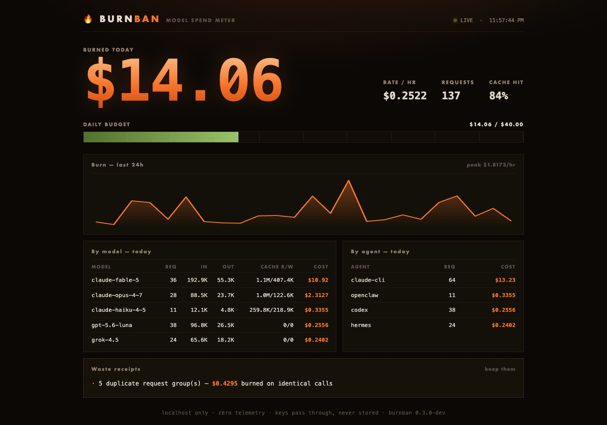This screenshot has height=425, width=607.
Task: Select the gpt-5.6-luna model row
Action: (210, 325)
